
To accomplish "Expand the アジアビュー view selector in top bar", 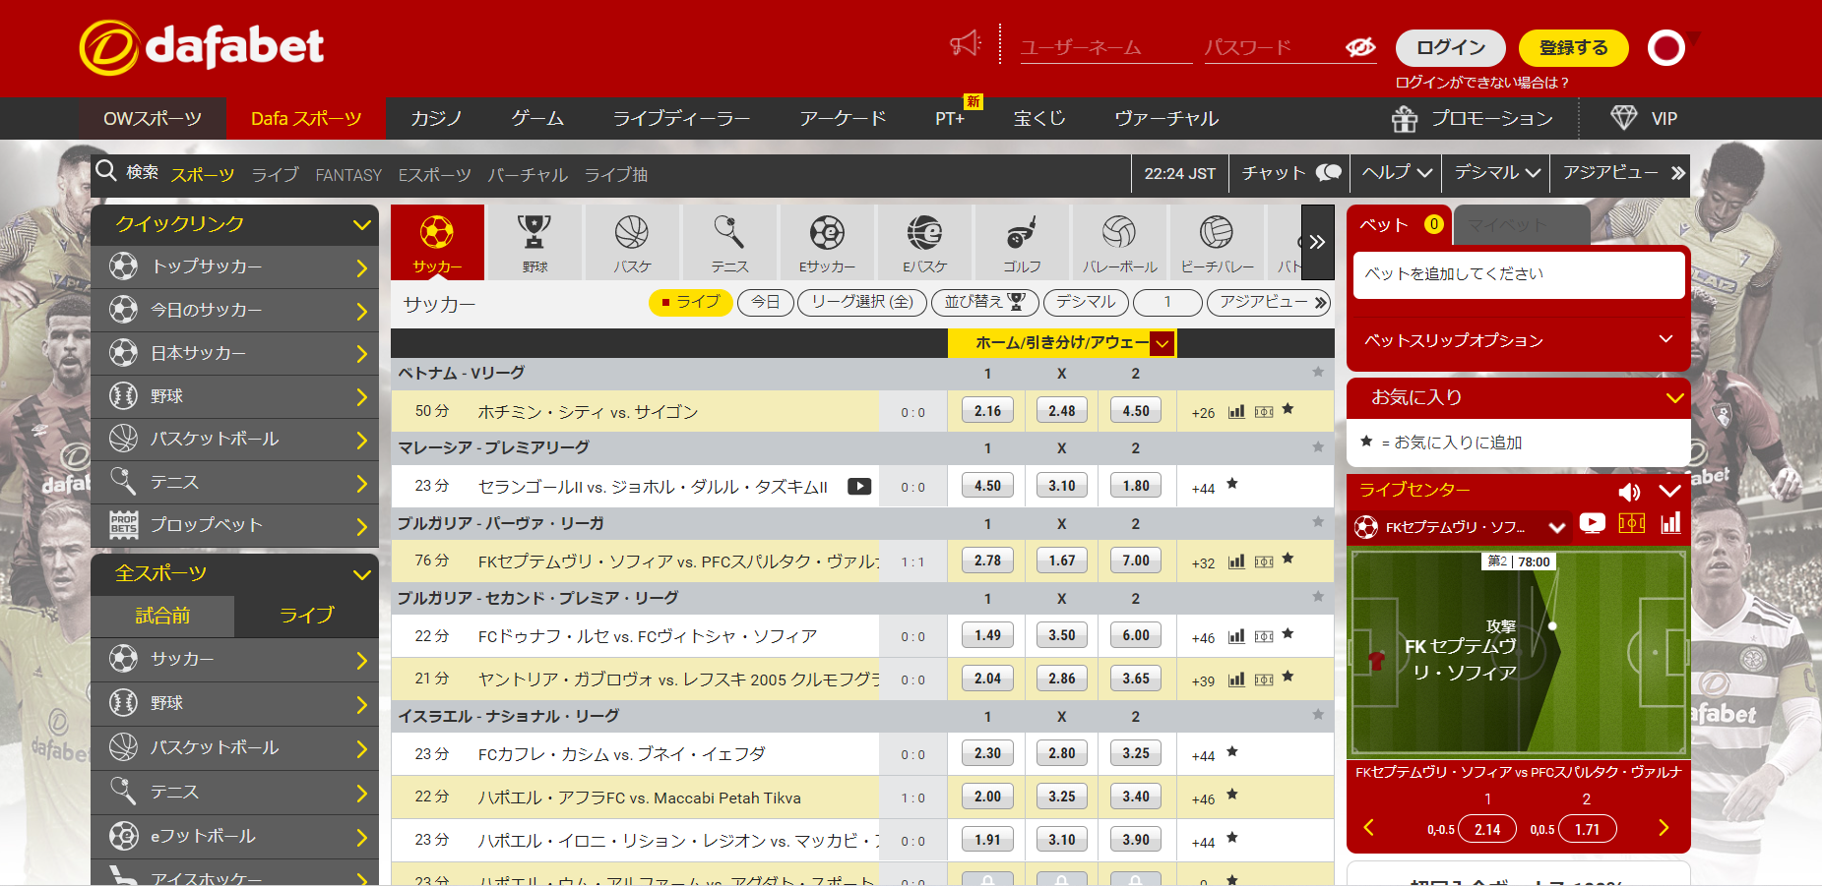I will point(1622,172).
